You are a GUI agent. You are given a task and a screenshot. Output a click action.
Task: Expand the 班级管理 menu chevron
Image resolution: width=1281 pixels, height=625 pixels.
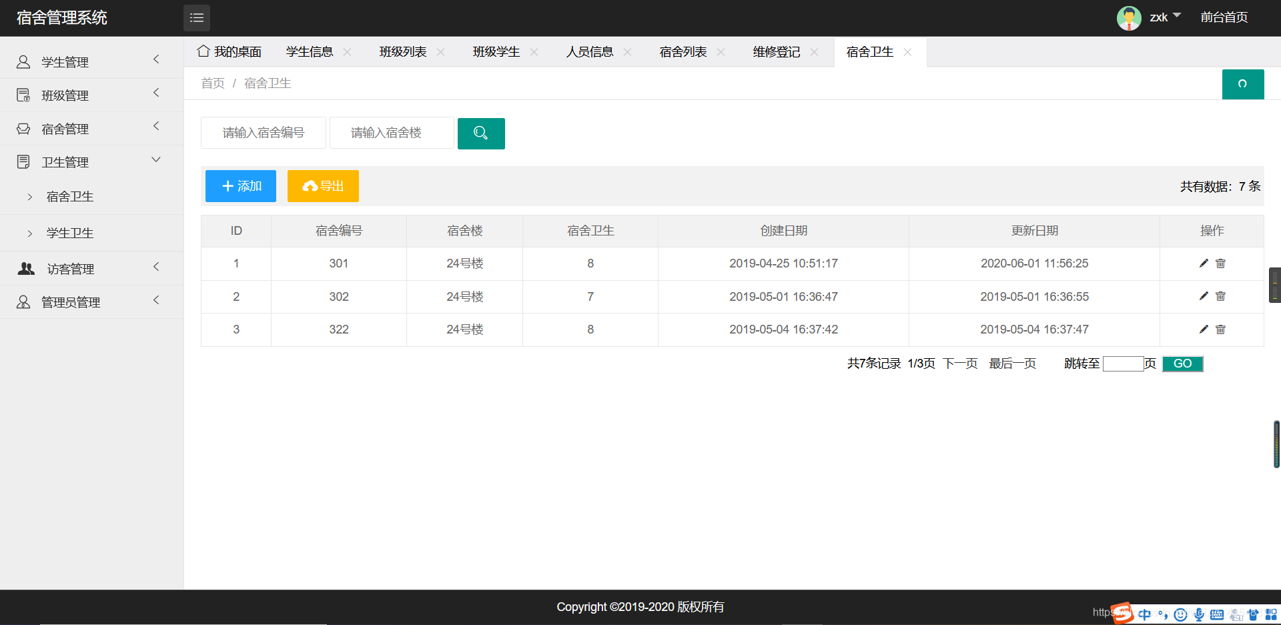[x=156, y=93]
